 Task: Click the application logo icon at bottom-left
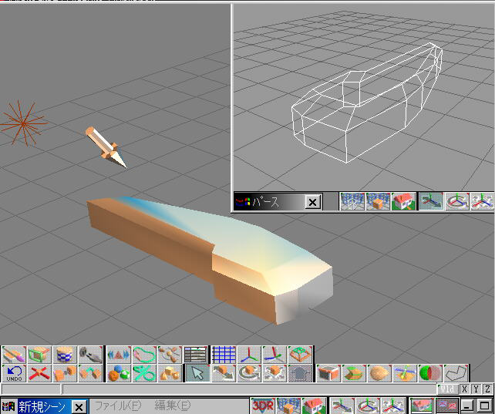pos(8,406)
